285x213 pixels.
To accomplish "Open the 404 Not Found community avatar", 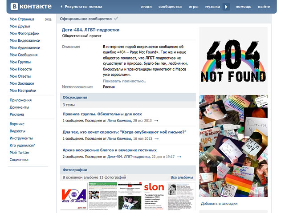I will point(233,60).
